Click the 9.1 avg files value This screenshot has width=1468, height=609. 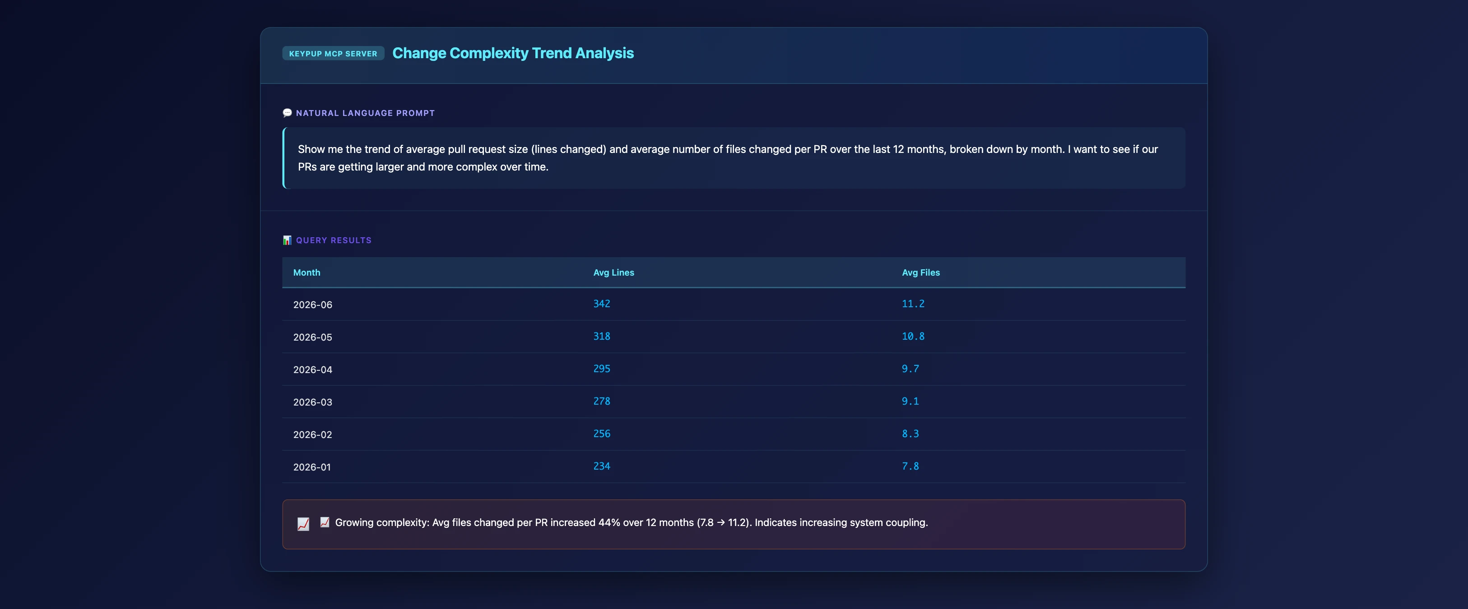click(x=910, y=401)
